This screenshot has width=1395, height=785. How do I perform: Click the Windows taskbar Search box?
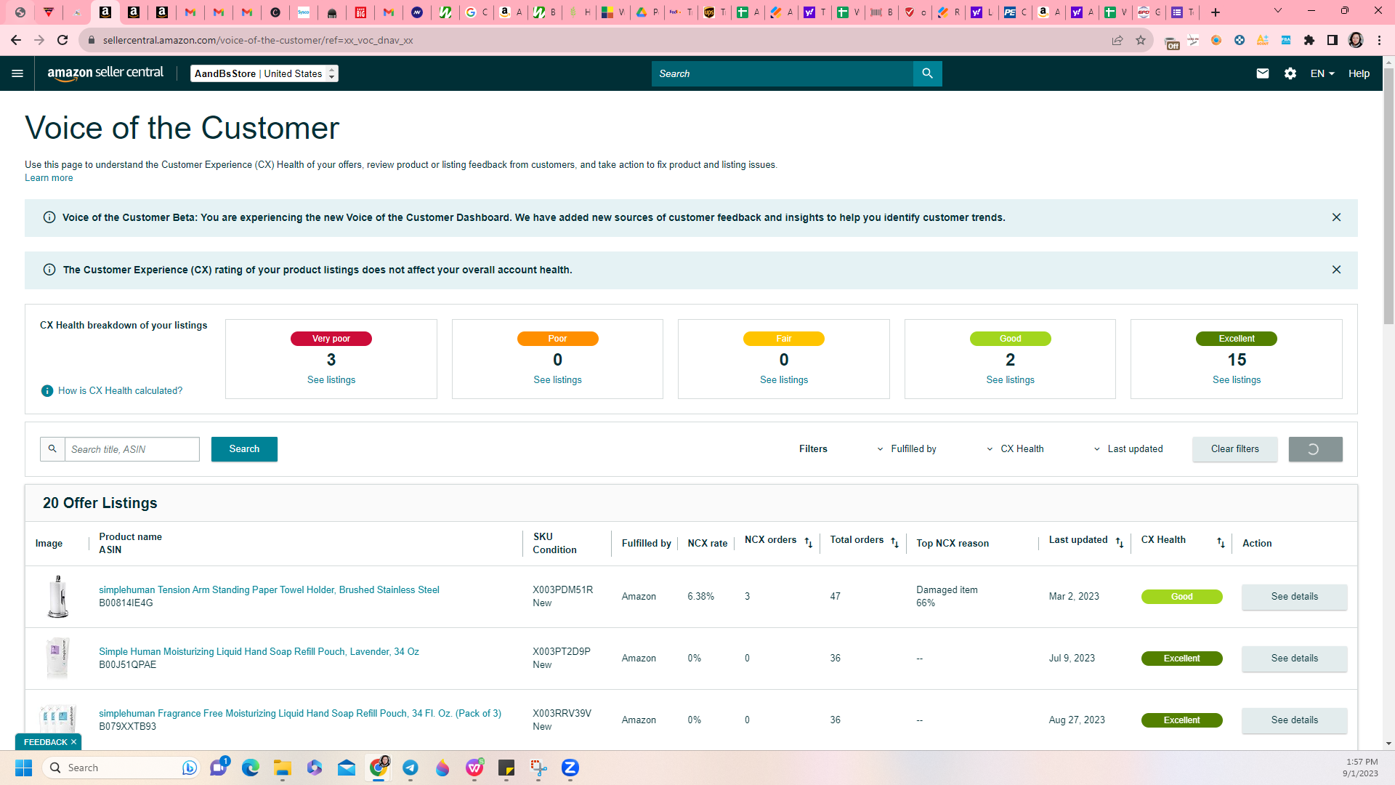(121, 768)
